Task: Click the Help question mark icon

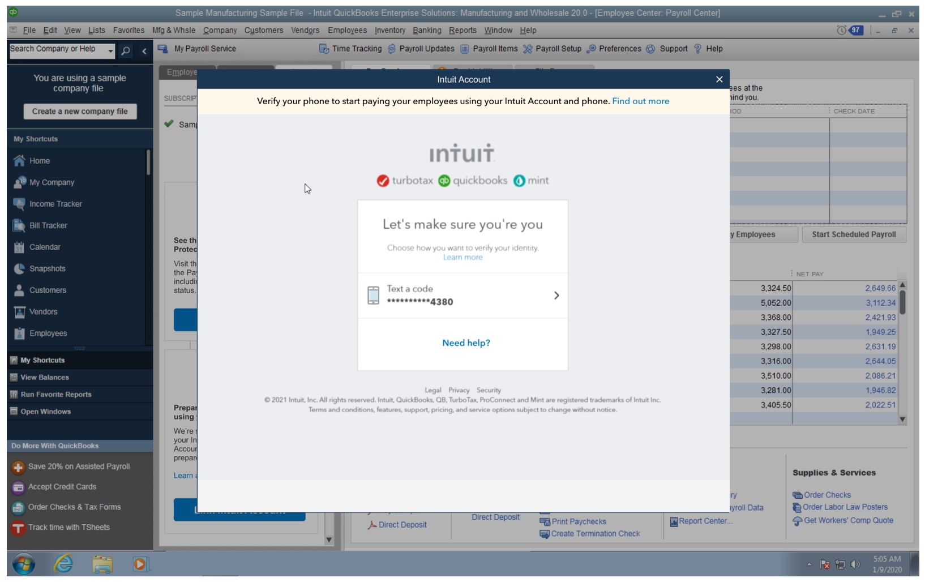Action: pyautogui.click(x=697, y=49)
